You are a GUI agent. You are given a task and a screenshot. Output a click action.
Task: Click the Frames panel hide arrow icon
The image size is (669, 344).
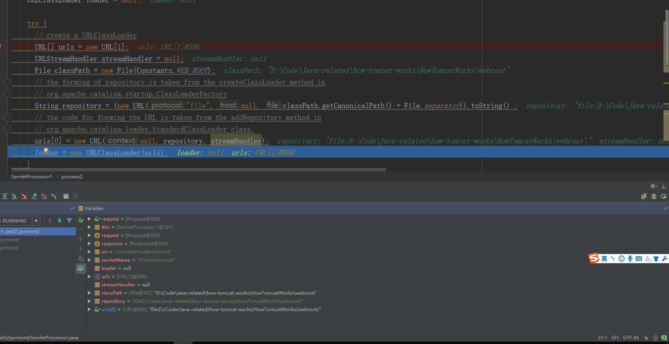(72, 208)
